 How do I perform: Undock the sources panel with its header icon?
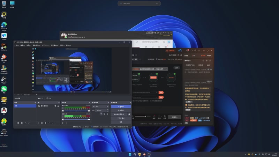click(59, 103)
